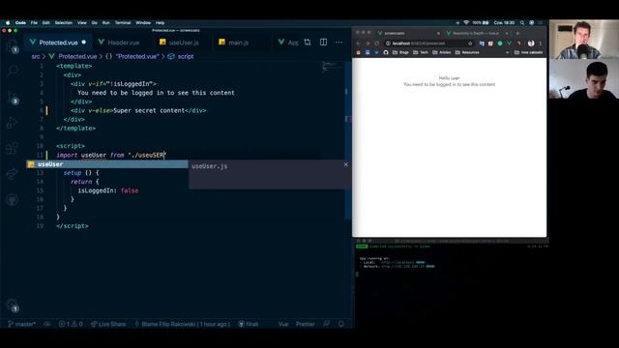Open Run and Debug view in activity bar

(x=13, y=123)
